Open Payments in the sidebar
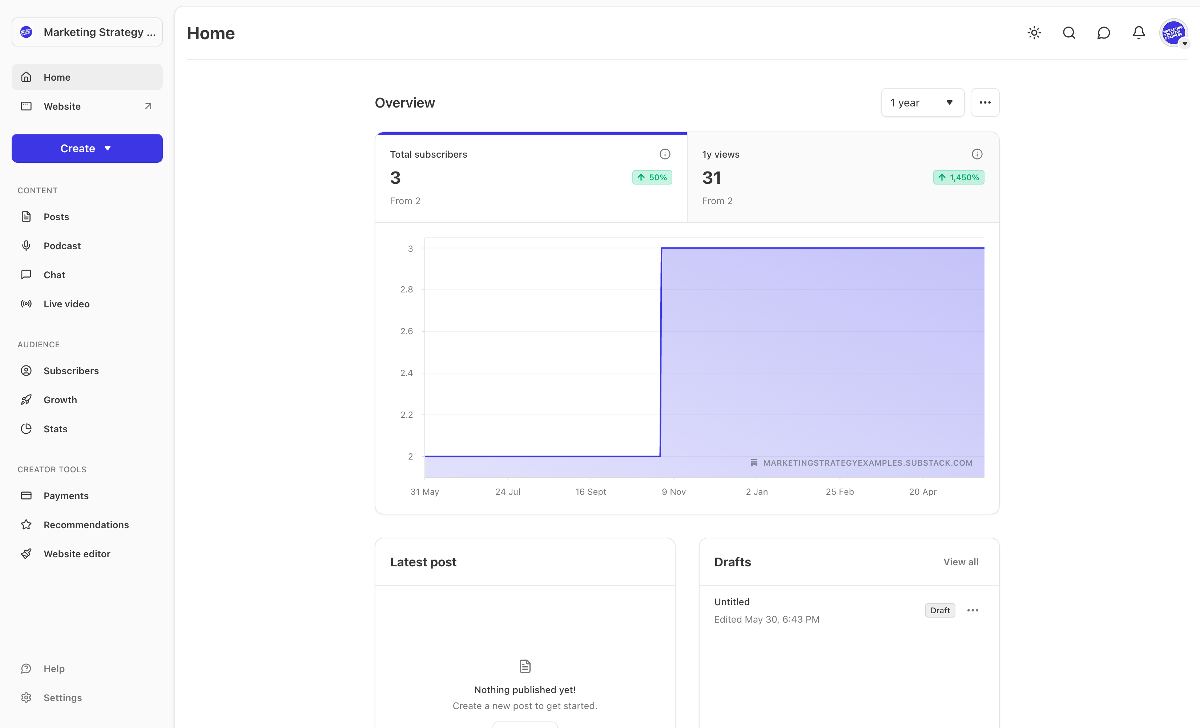 tap(87, 496)
